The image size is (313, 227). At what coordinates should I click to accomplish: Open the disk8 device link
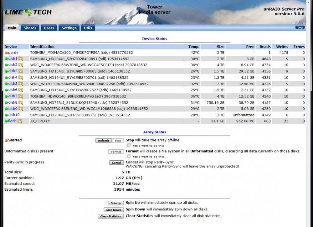[13, 102]
